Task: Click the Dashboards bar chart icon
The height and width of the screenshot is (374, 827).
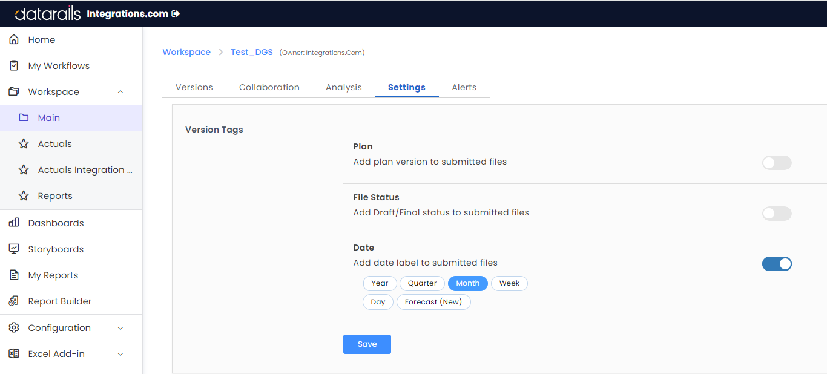Action: pyautogui.click(x=14, y=223)
